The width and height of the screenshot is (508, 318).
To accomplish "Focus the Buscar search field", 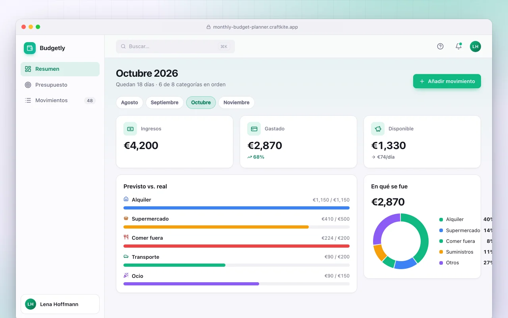I will (175, 47).
